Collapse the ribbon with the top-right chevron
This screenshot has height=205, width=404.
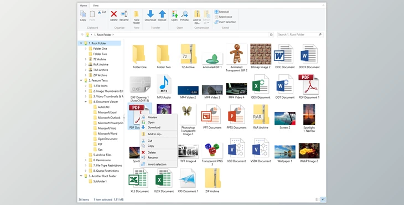click(323, 6)
